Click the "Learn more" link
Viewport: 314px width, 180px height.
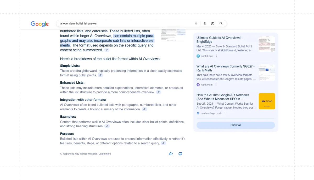105,154
